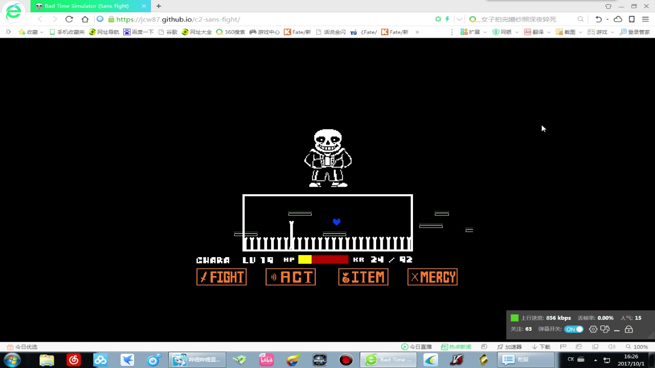
Task: Open the 网银 online banking dropdown
Action: pyautogui.click(x=506, y=32)
